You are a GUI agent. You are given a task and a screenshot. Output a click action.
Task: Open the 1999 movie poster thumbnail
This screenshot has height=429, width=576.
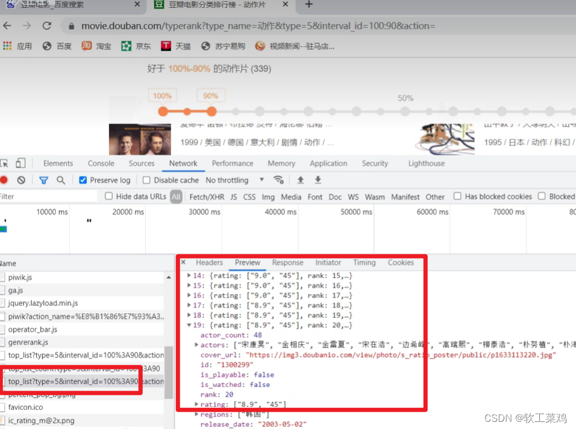click(140, 139)
